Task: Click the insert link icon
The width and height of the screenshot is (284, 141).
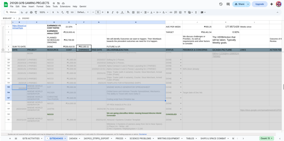Action: [171, 12]
